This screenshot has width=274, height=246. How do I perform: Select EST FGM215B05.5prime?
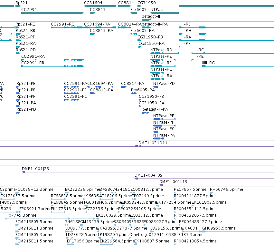[x=17, y=225]
